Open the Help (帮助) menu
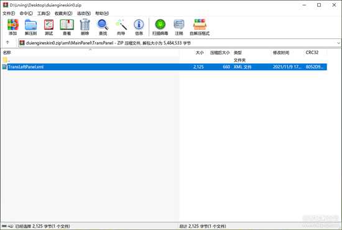Screen dimensions: 342x230 [102, 13]
